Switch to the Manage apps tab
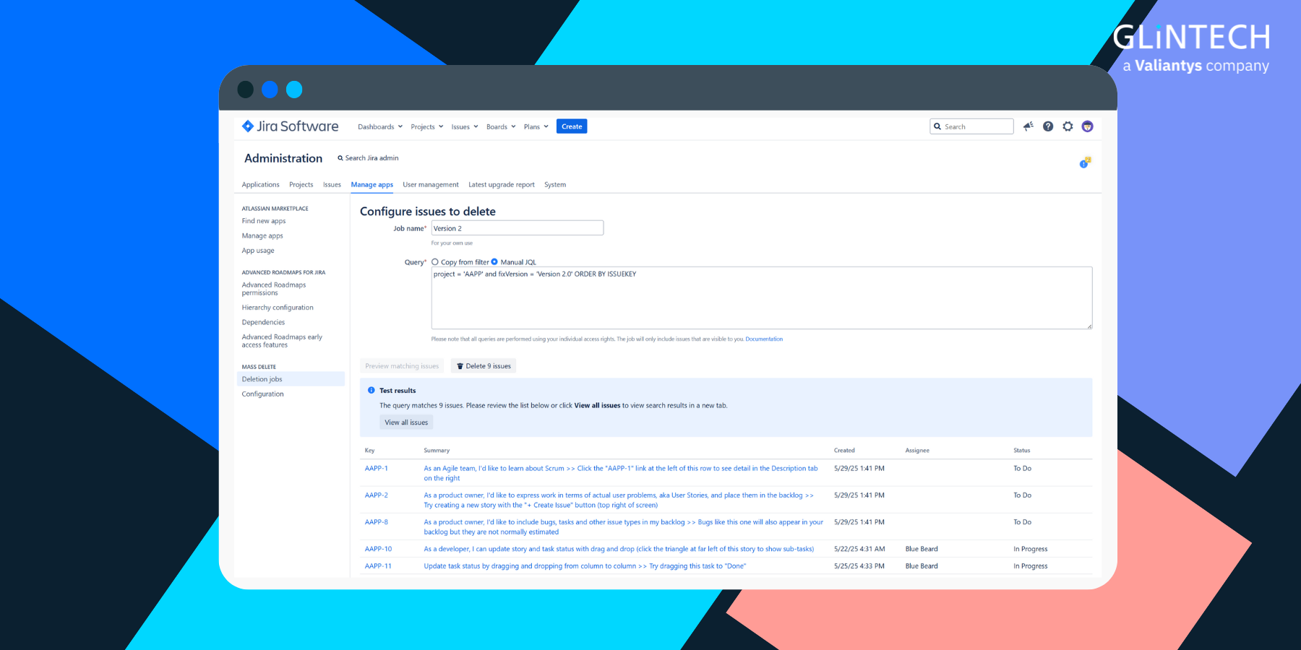 pyautogui.click(x=372, y=185)
